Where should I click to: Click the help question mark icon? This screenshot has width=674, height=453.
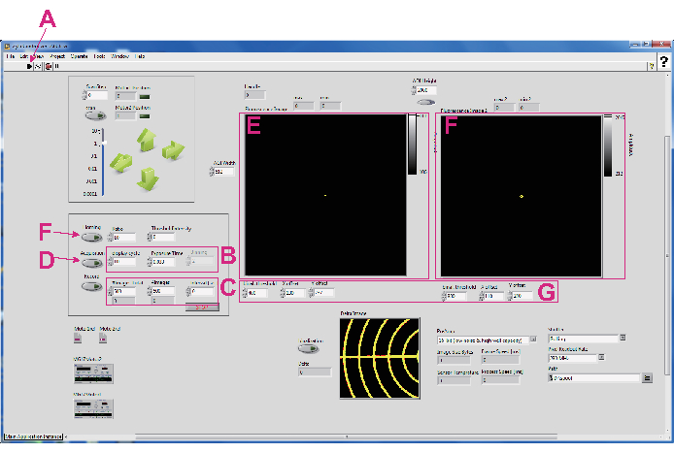663,62
